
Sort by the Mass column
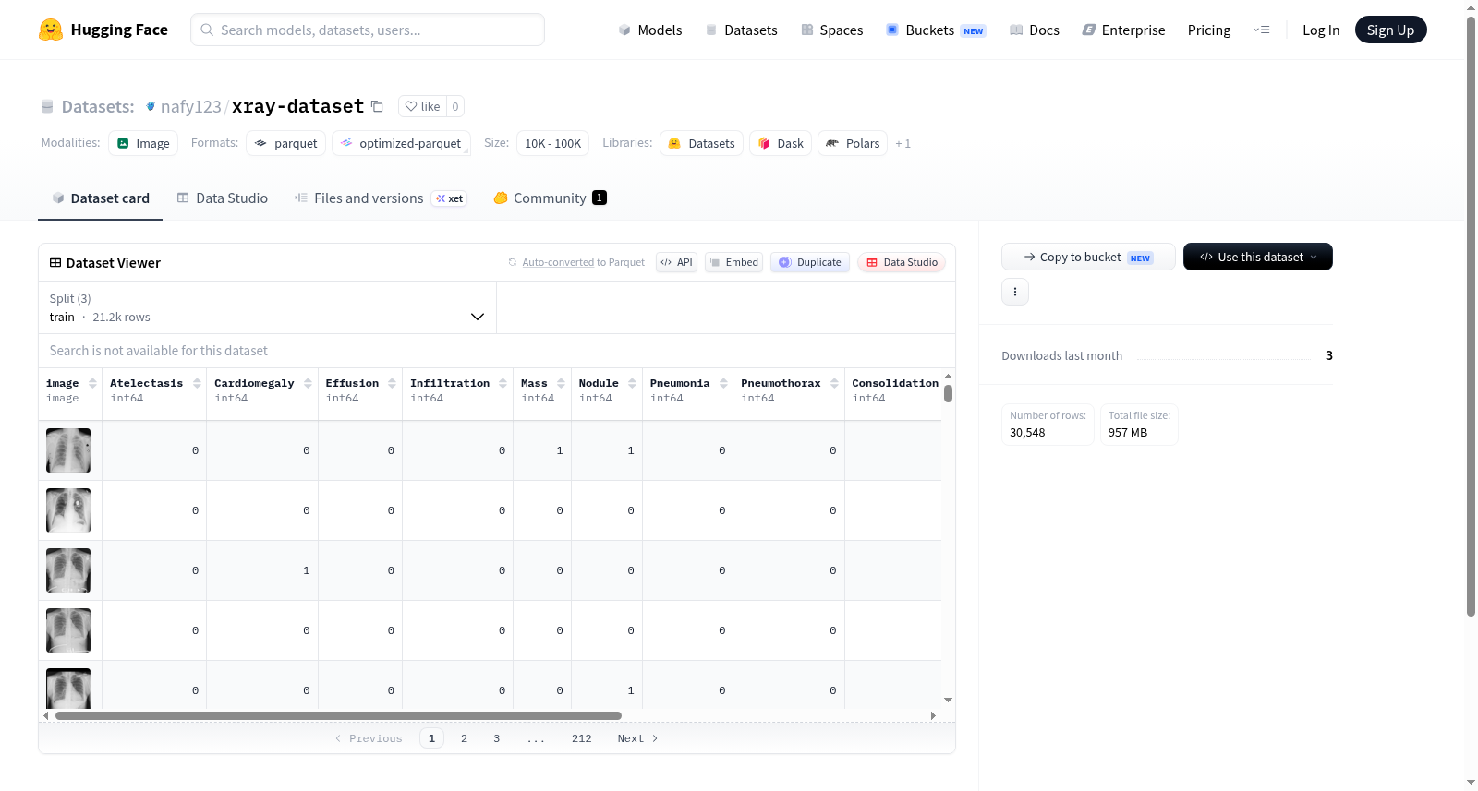(x=561, y=383)
